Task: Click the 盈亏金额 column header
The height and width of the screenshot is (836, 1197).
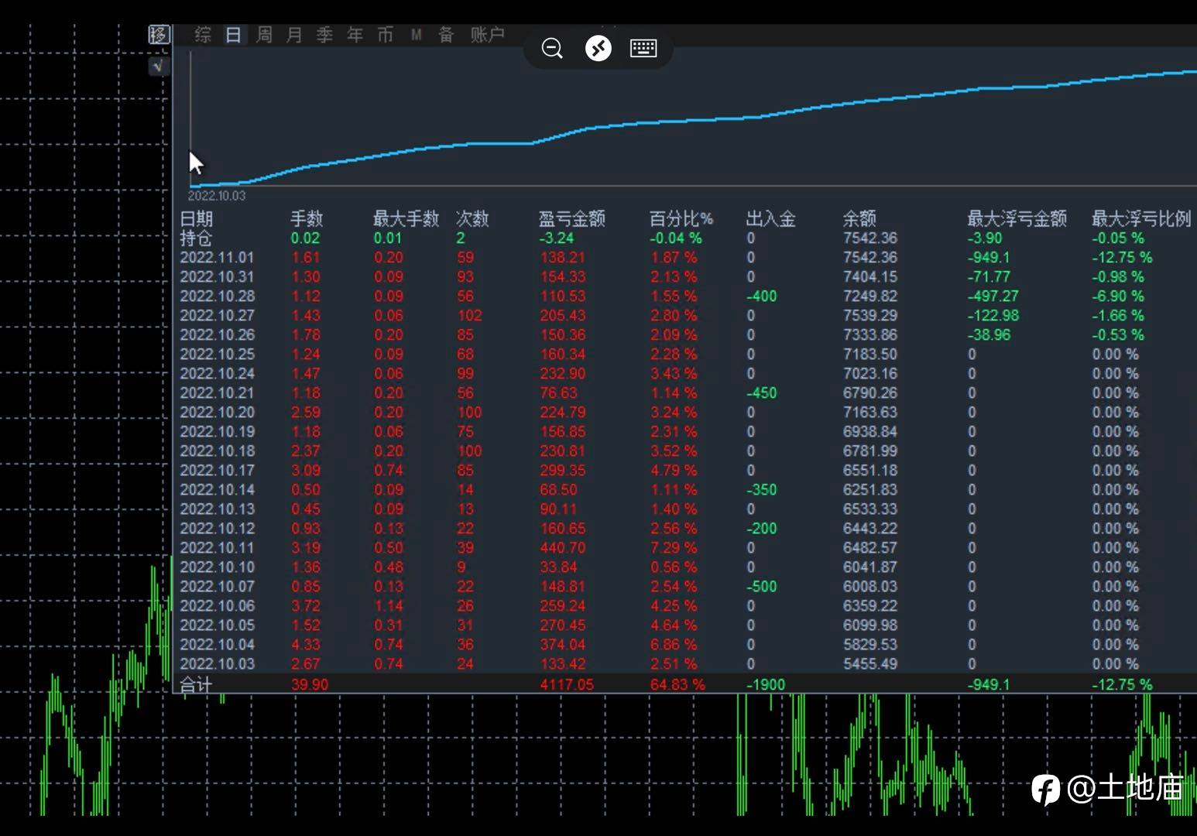Action: pyautogui.click(x=571, y=218)
